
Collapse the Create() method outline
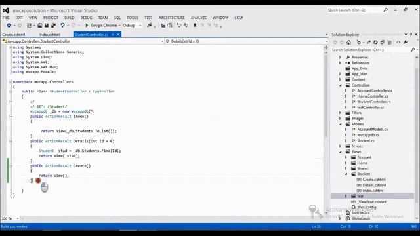pyautogui.click(x=10, y=166)
